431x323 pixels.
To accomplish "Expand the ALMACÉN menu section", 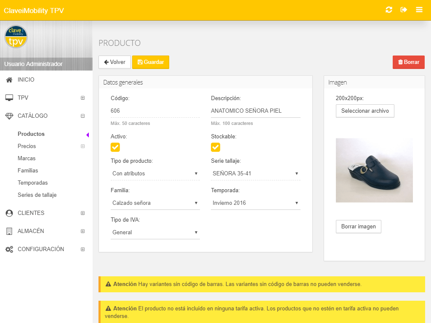I will [83, 231].
